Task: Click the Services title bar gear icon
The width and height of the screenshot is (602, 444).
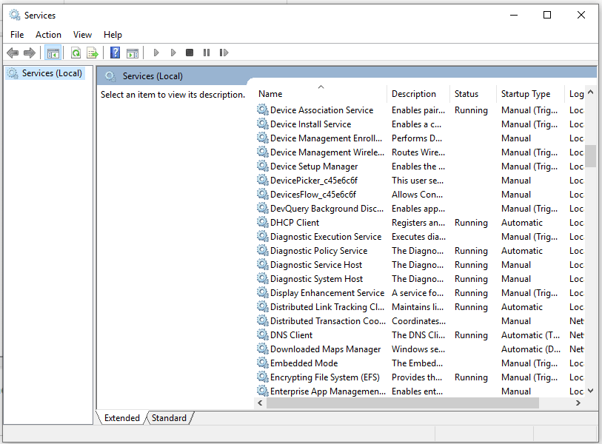Action: point(15,15)
